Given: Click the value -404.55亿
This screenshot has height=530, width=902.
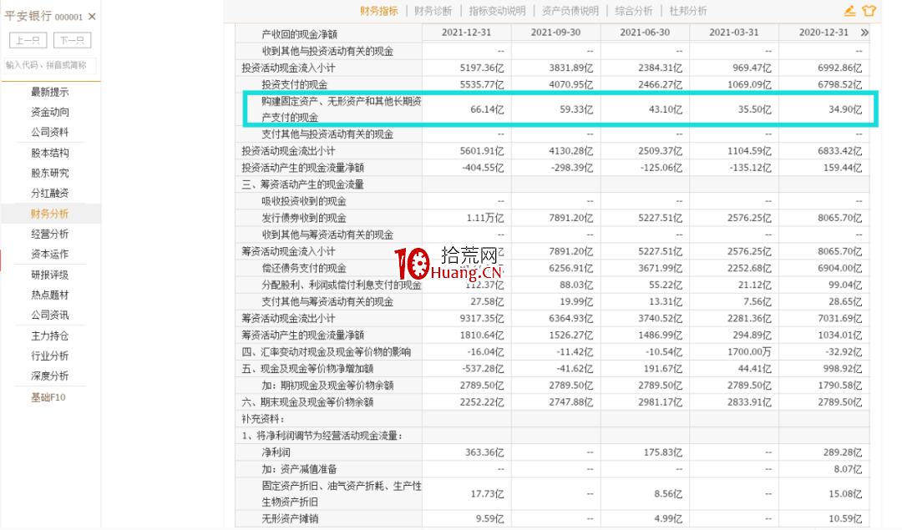Looking at the screenshot, I should coord(483,168).
